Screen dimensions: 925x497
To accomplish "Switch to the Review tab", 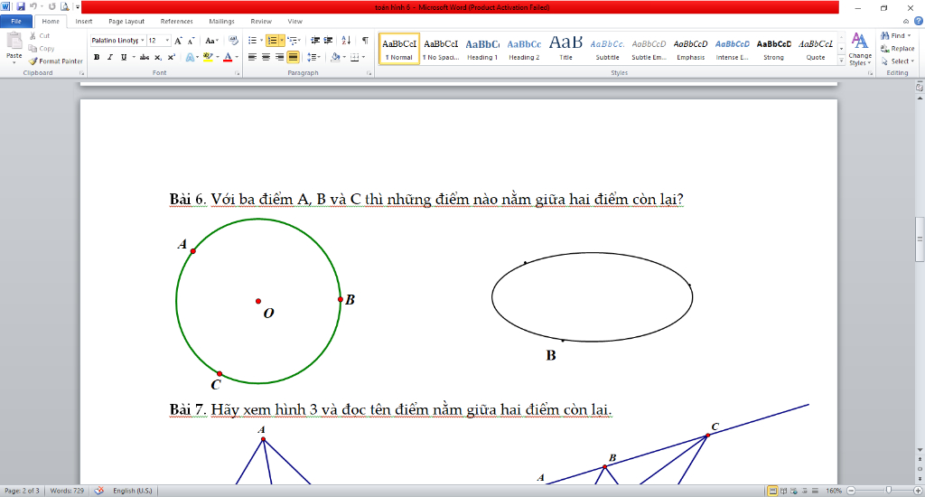I will point(261,22).
